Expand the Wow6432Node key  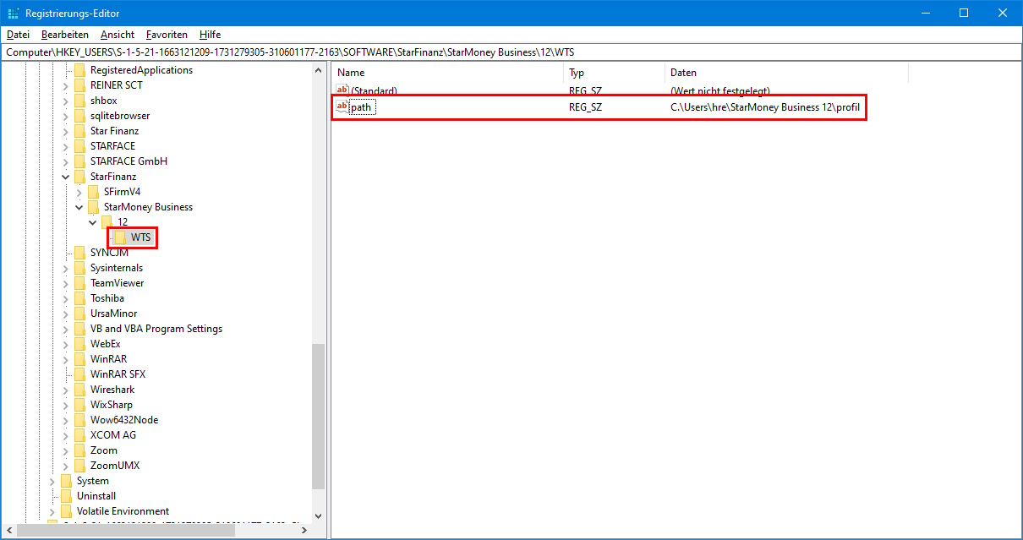pos(66,420)
